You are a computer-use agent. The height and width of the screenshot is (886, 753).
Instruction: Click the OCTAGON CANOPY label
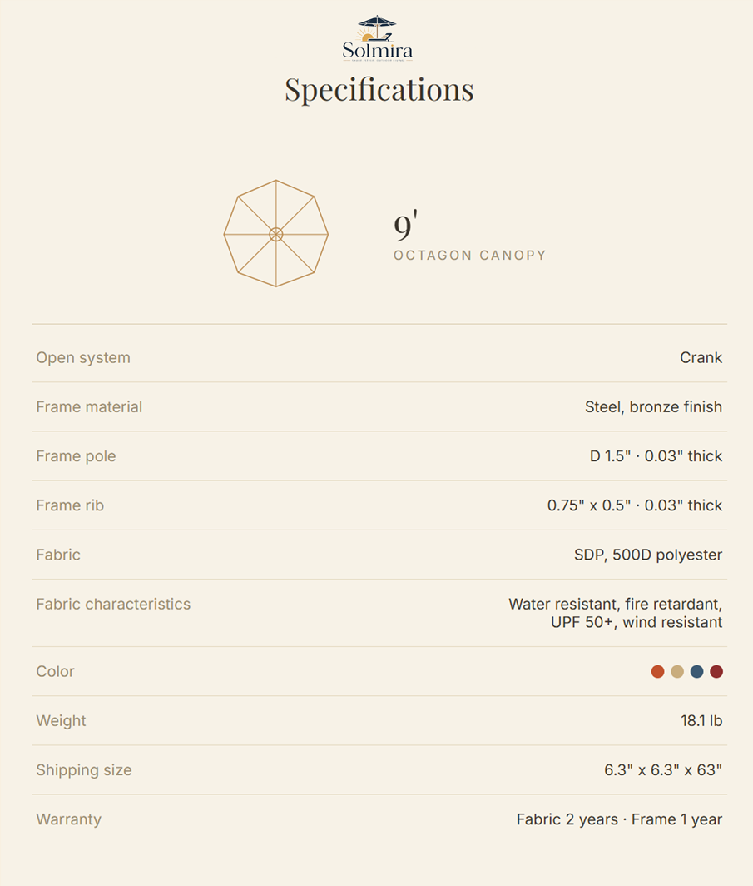point(469,256)
